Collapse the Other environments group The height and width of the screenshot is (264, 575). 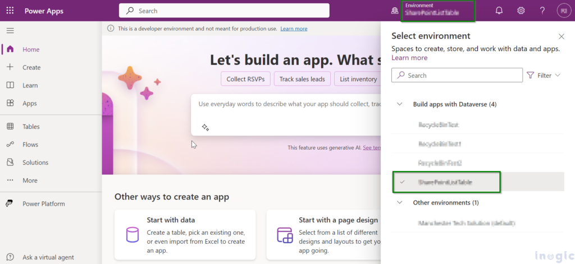(400, 202)
